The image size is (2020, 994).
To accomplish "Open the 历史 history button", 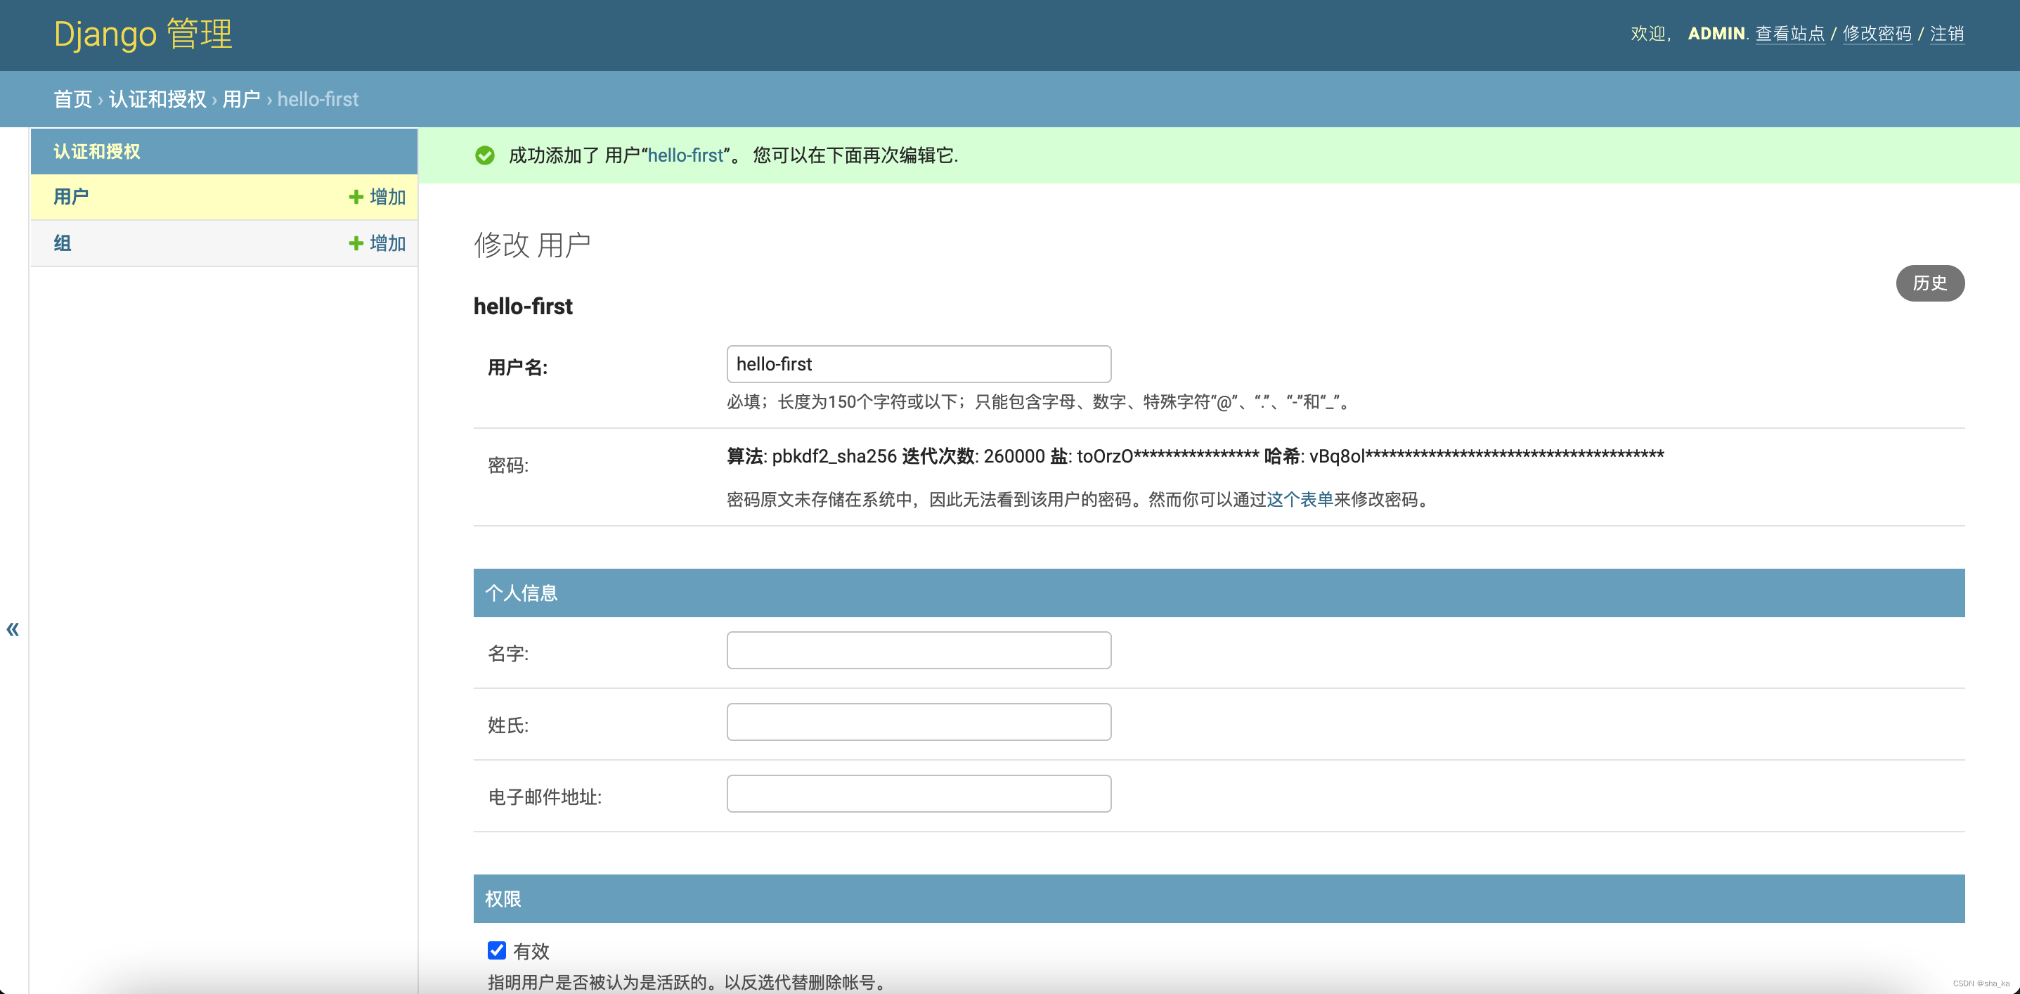I will click(x=1930, y=283).
